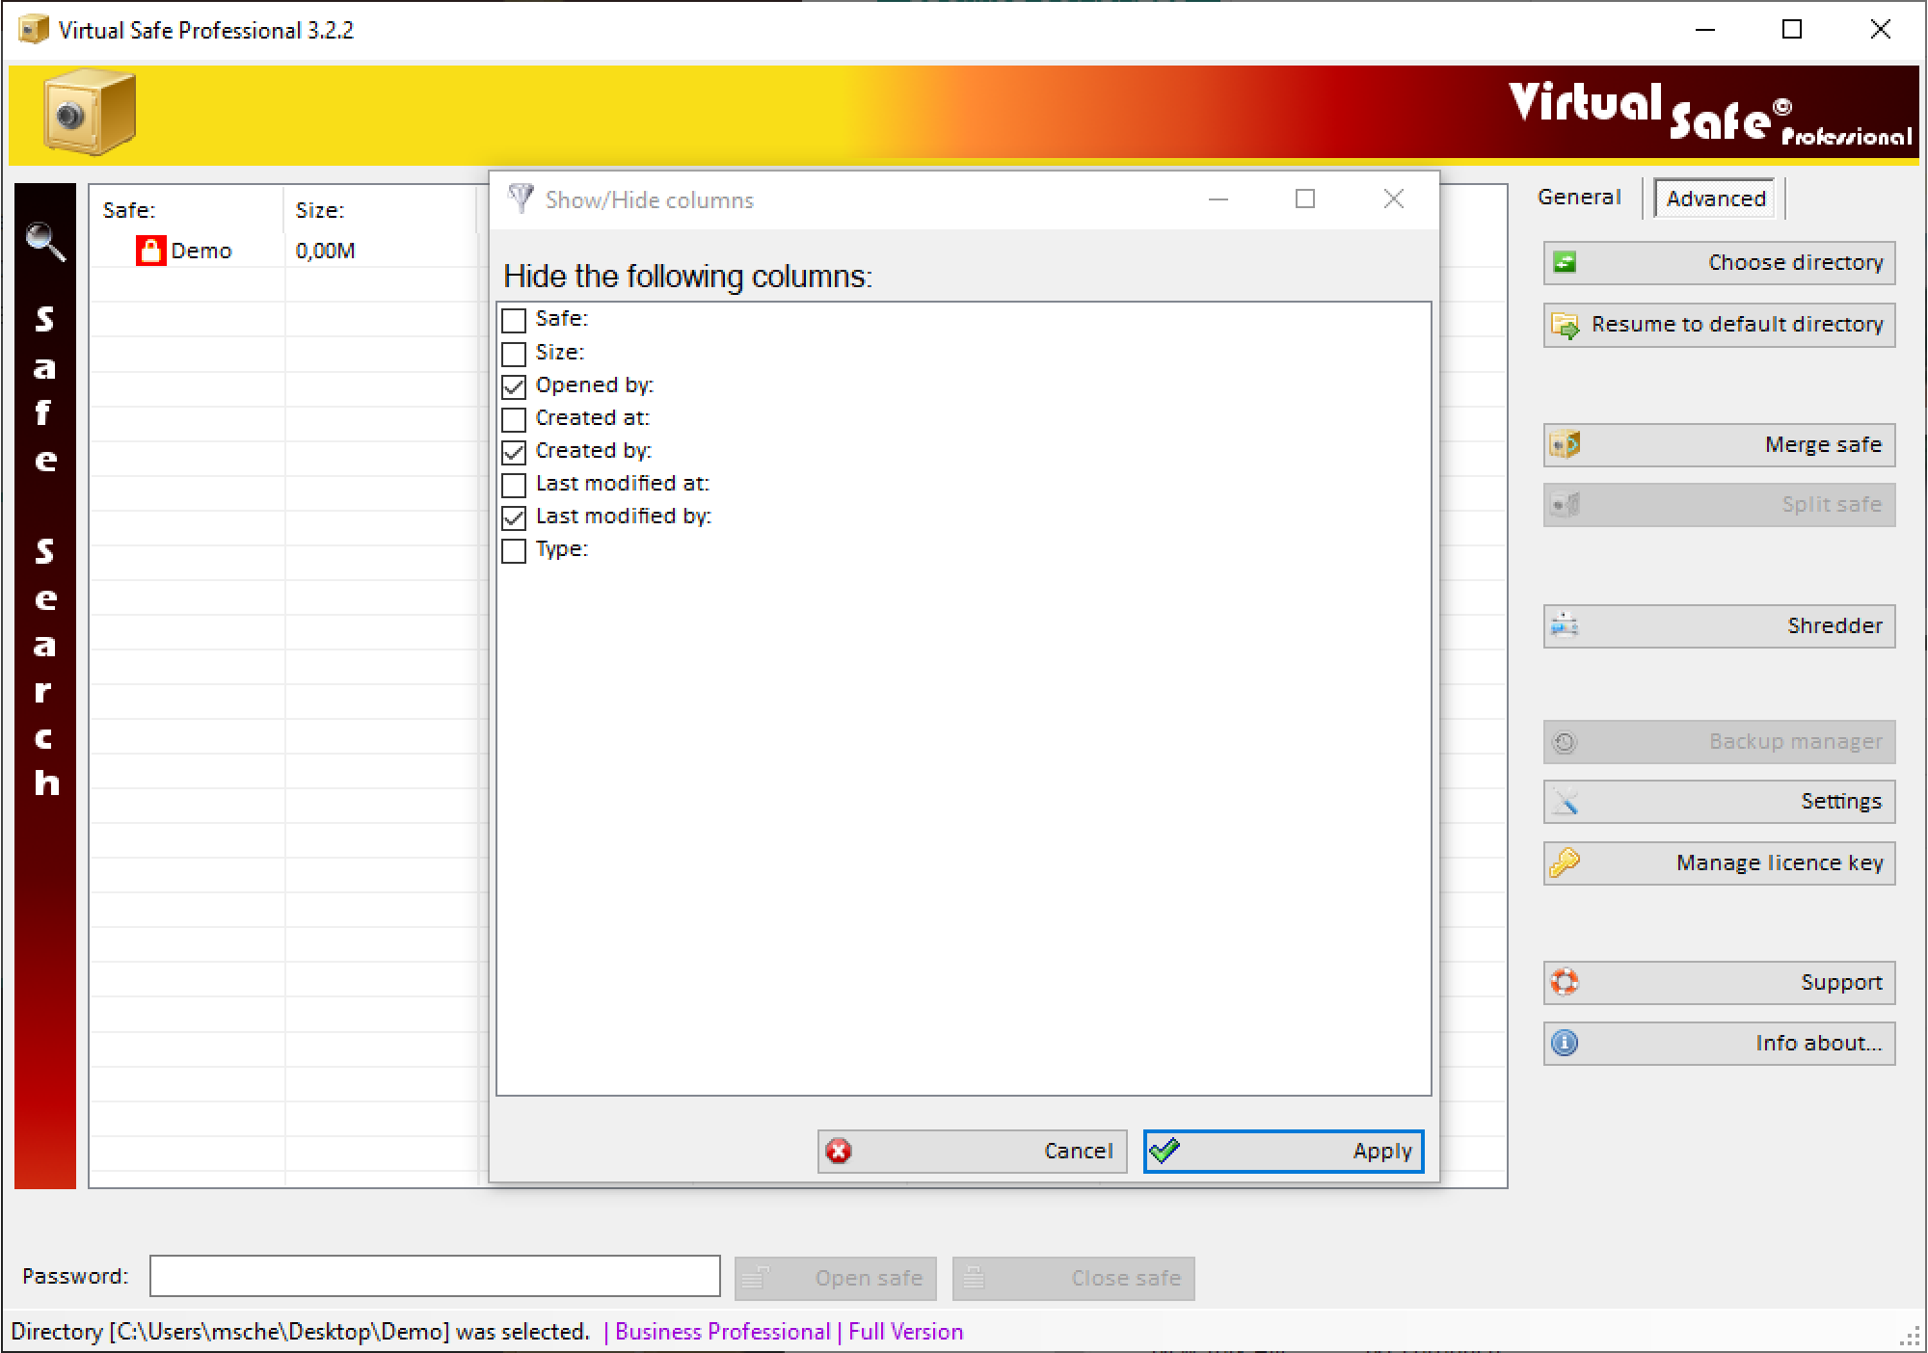Select the Advanced tab
The width and height of the screenshot is (1928, 1353).
pyautogui.click(x=1715, y=198)
